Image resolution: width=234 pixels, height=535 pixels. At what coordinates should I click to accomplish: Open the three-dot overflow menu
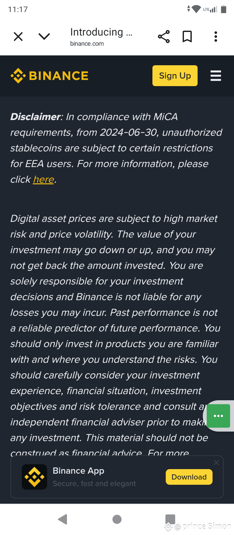pos(216,37)
